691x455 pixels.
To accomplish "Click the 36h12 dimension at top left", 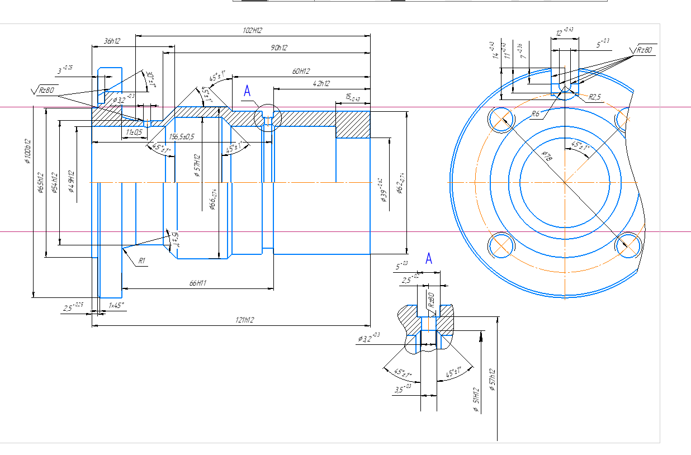I will (x=112, y=41).
